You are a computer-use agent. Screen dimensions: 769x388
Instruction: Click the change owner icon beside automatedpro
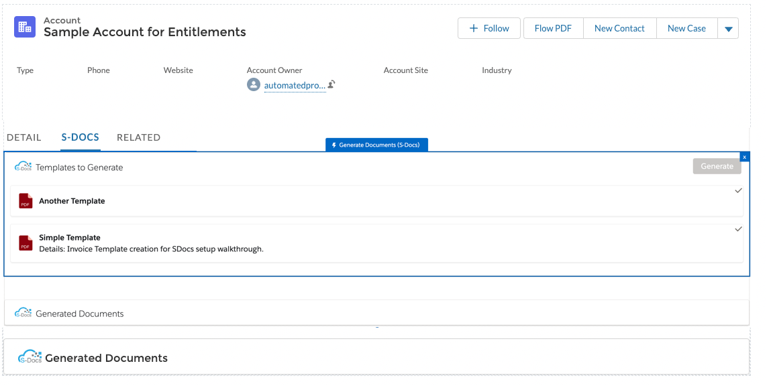331,84
